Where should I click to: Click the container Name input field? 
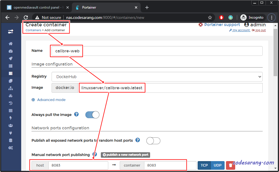[157, 51]
